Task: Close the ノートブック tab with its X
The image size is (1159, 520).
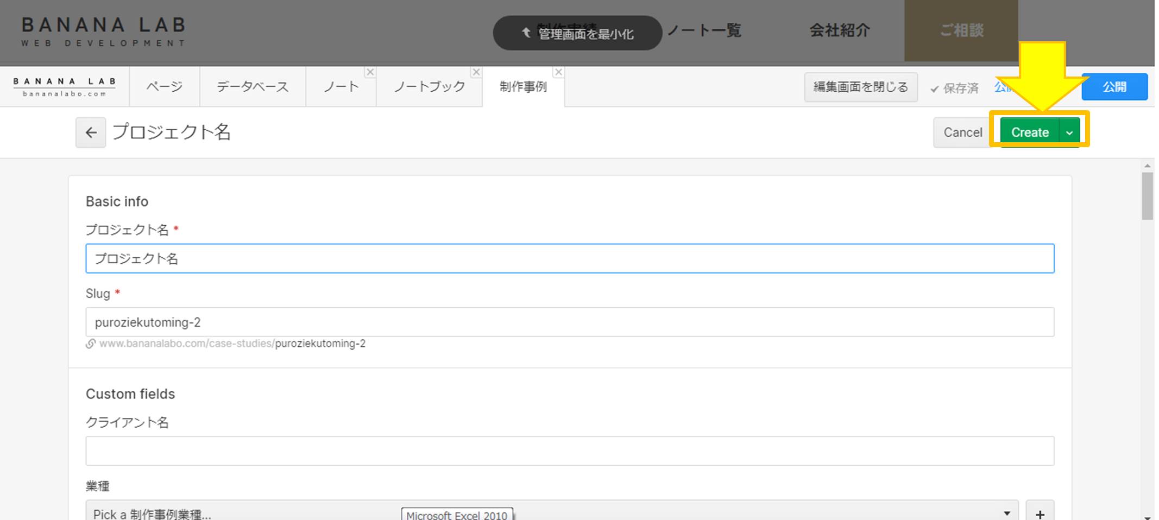Action: 476,72
